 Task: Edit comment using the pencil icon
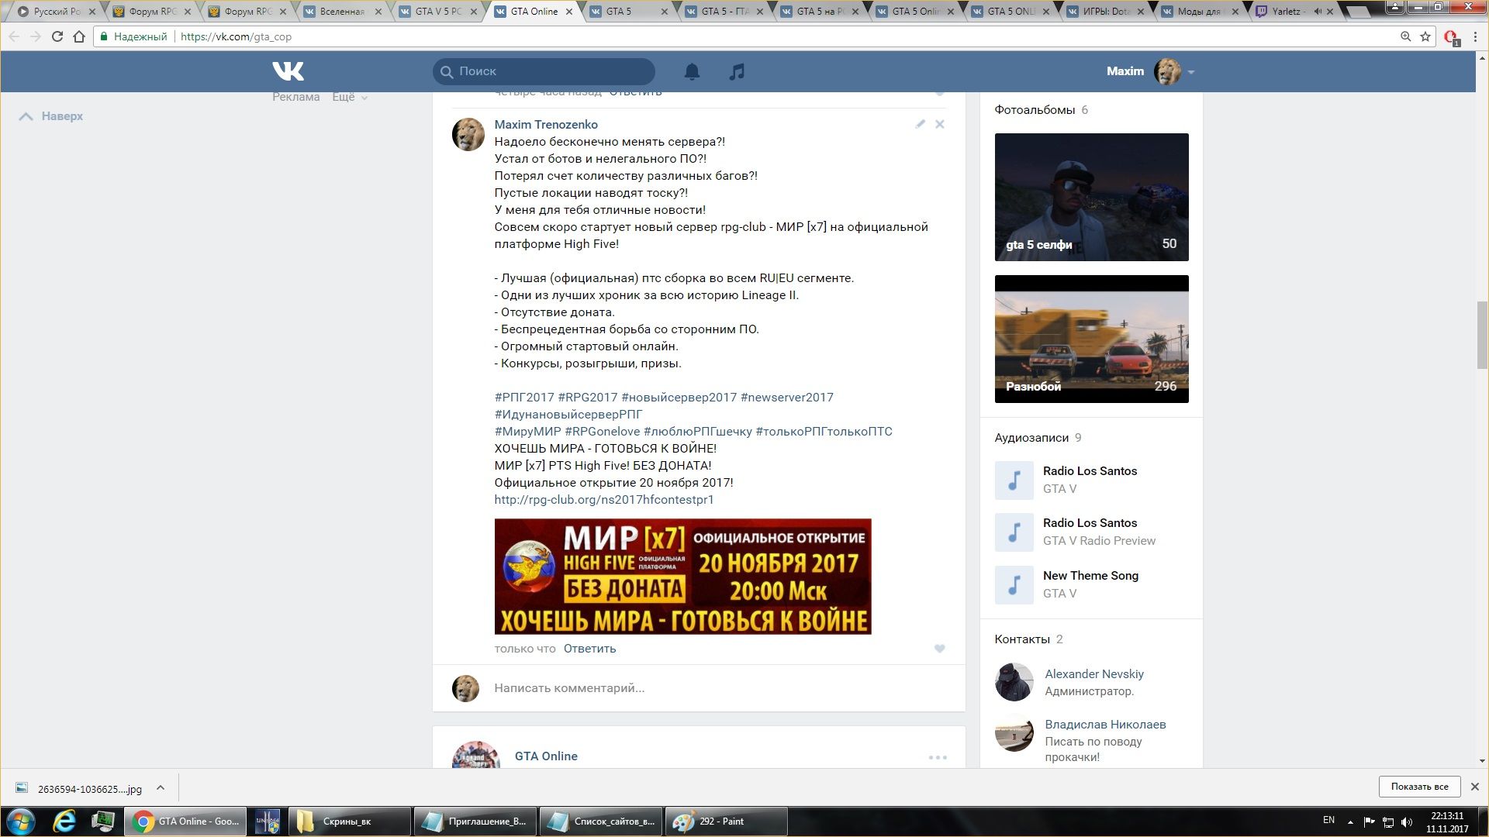(920, 124)
